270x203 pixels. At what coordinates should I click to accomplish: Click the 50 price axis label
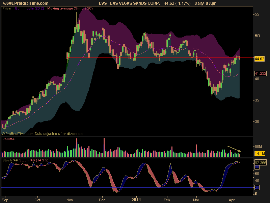click(257, 36)
